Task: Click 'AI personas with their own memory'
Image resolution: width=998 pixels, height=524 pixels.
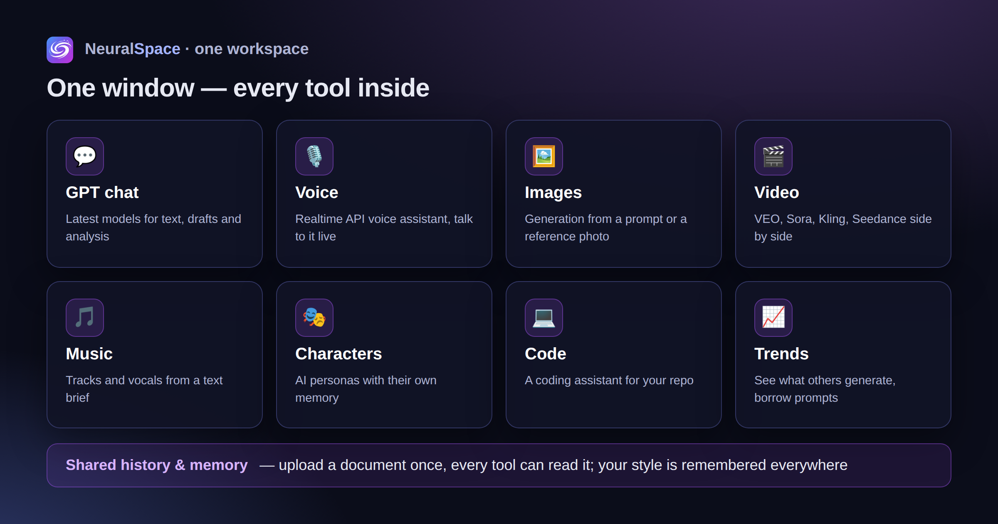Action: tap(366, 389)
